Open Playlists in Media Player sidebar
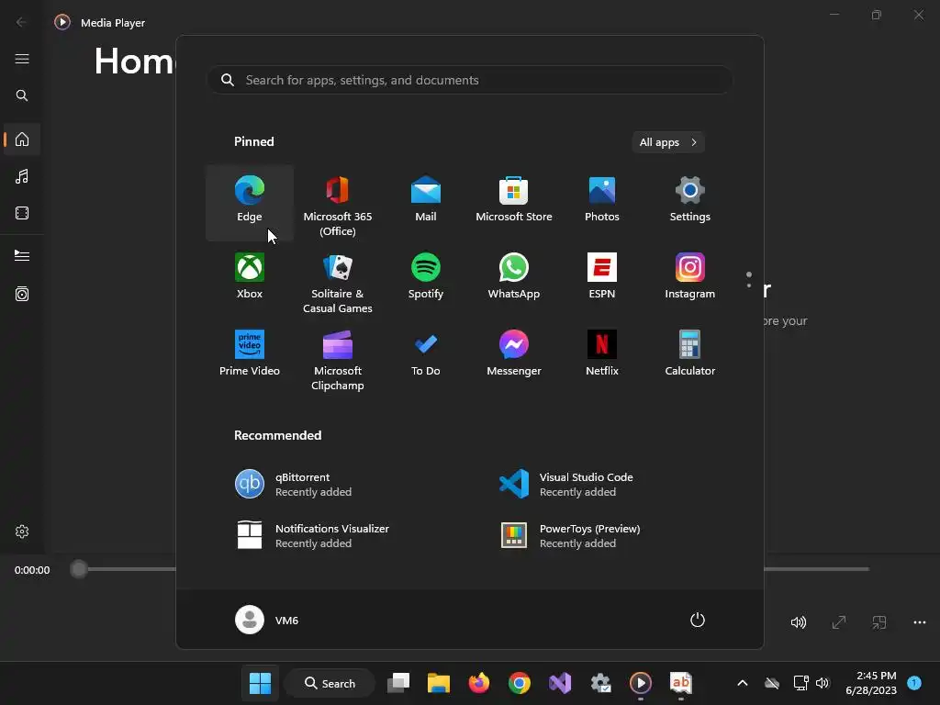The width and height of the screenshot is (940, 705). pos(22,294)
